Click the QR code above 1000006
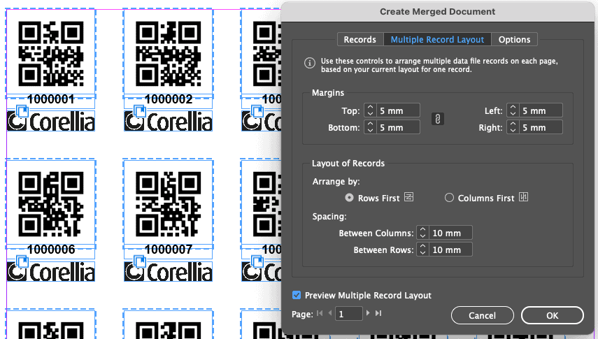598x339 pixels. (51, 204)
